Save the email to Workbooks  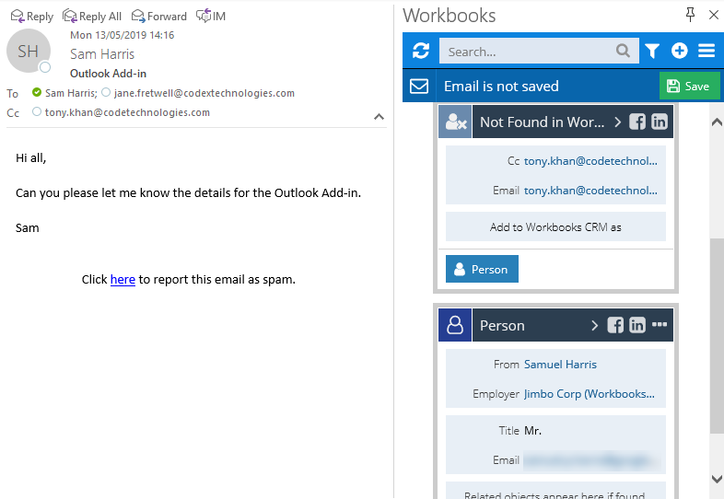click(689, 86)
